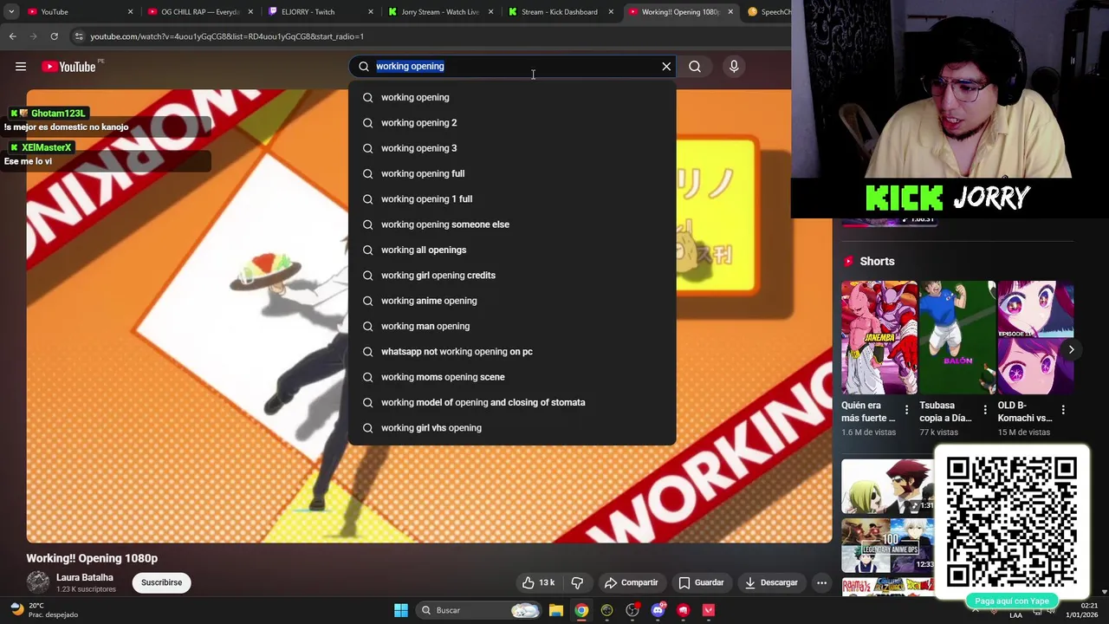
Task: Select first plain 'working opening' suggestion
Action: pyautogui.click(x=512, y=97)
